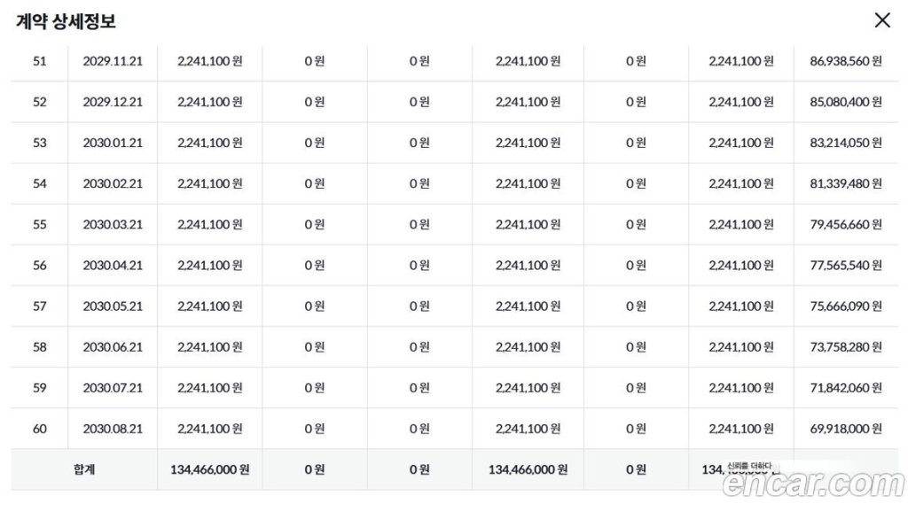
Task: Select row number 51
Action: pyautogui.click(x=40, y=61)
